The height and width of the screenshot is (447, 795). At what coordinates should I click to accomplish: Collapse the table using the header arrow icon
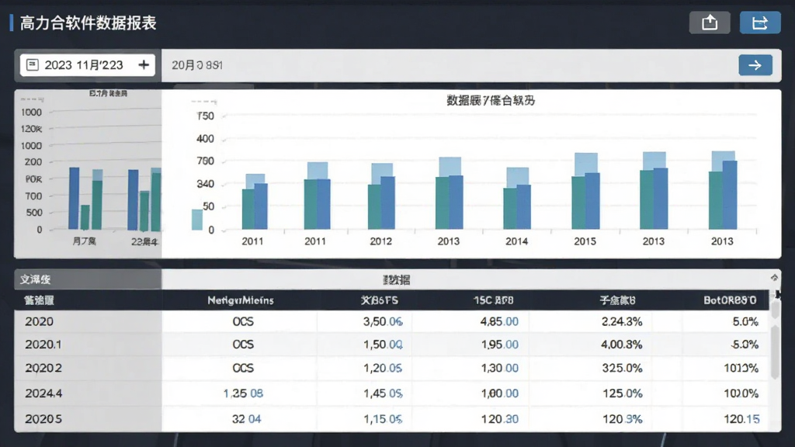774,278
